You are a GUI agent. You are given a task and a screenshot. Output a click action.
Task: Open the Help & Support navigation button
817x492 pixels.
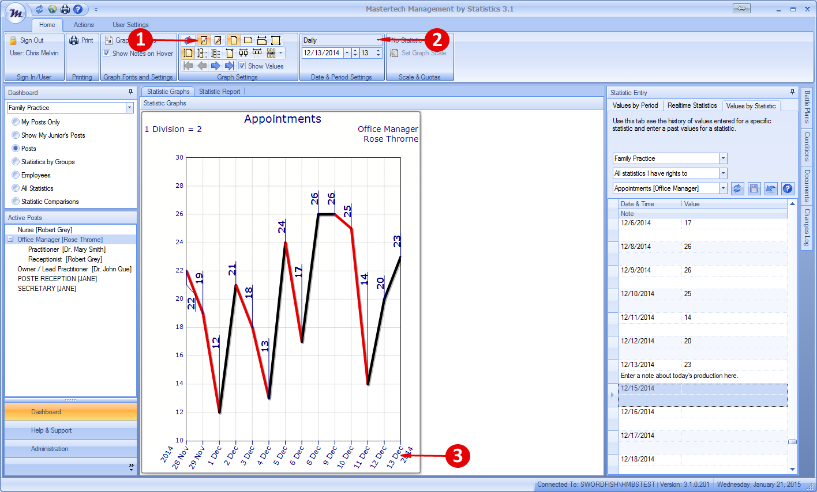pyautogui.click(x=71, y=430)
